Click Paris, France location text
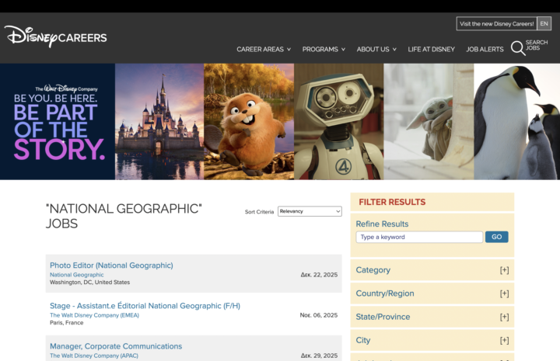The height and width of the screenshot is (361, 560). [x=66, y=323]
